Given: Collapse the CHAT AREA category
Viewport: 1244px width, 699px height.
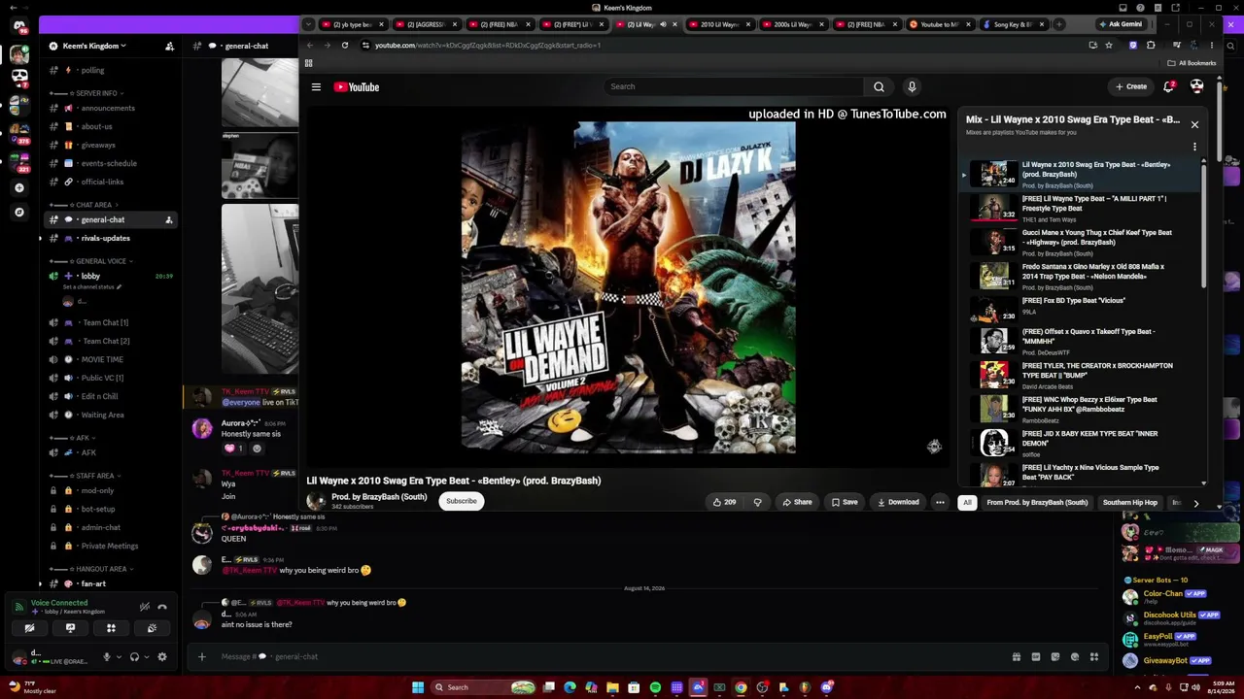Looking at the screenshot, I should tap(93, 205).
